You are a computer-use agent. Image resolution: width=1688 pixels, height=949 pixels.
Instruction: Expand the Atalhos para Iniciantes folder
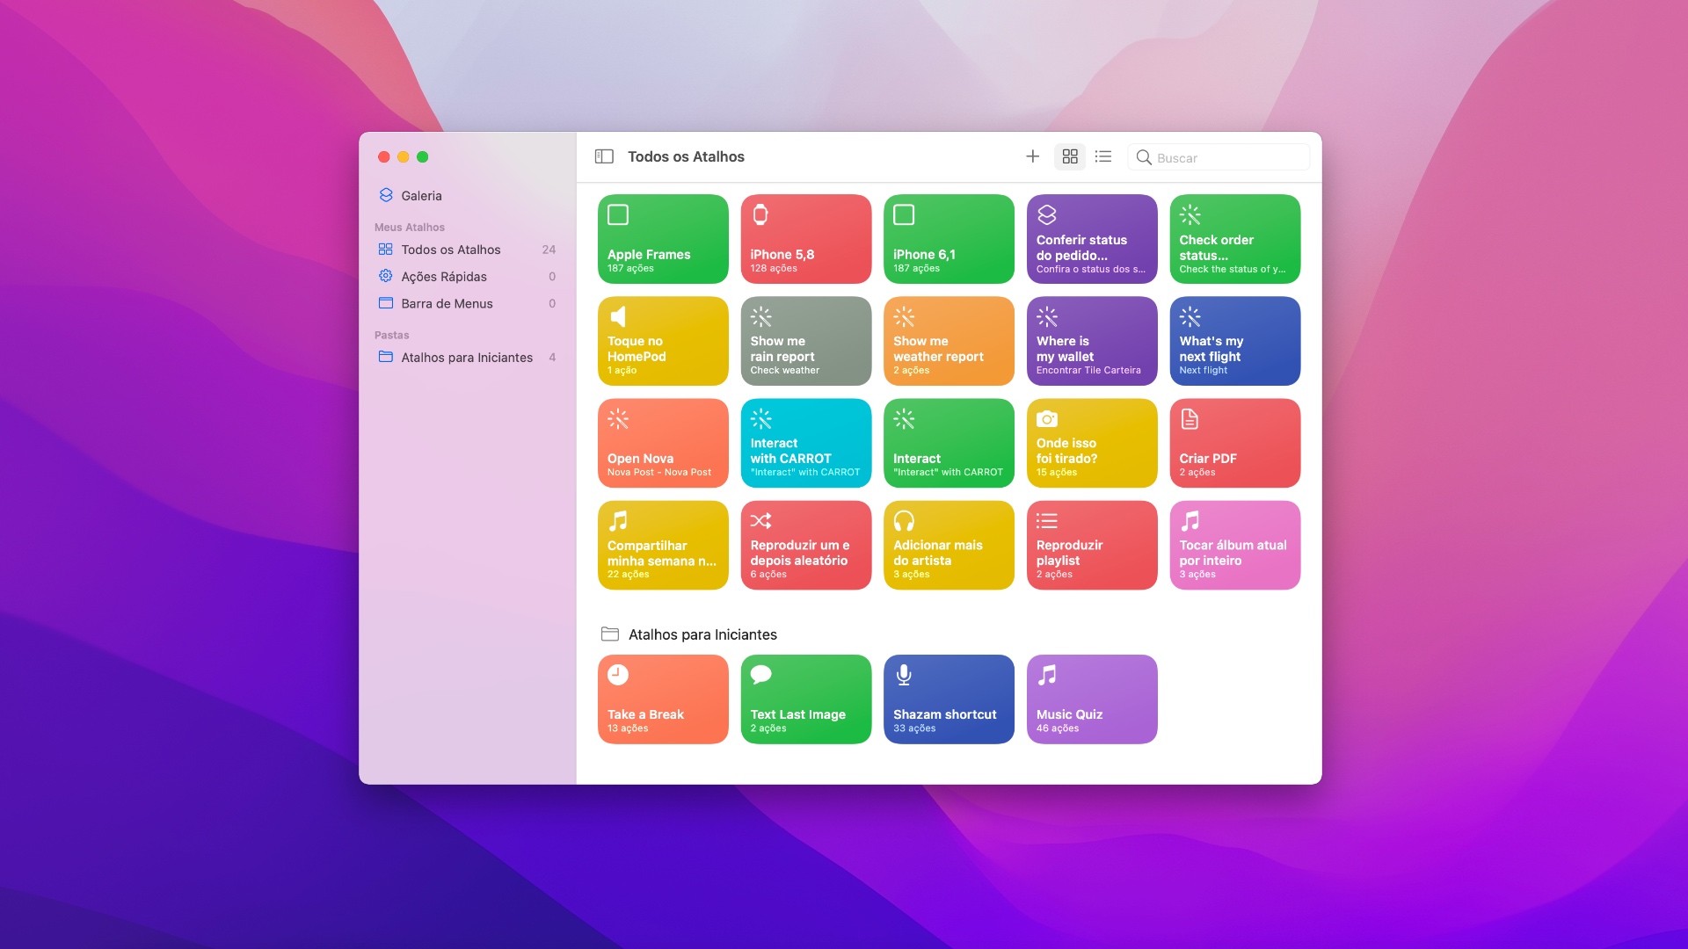tap(466, 357)
